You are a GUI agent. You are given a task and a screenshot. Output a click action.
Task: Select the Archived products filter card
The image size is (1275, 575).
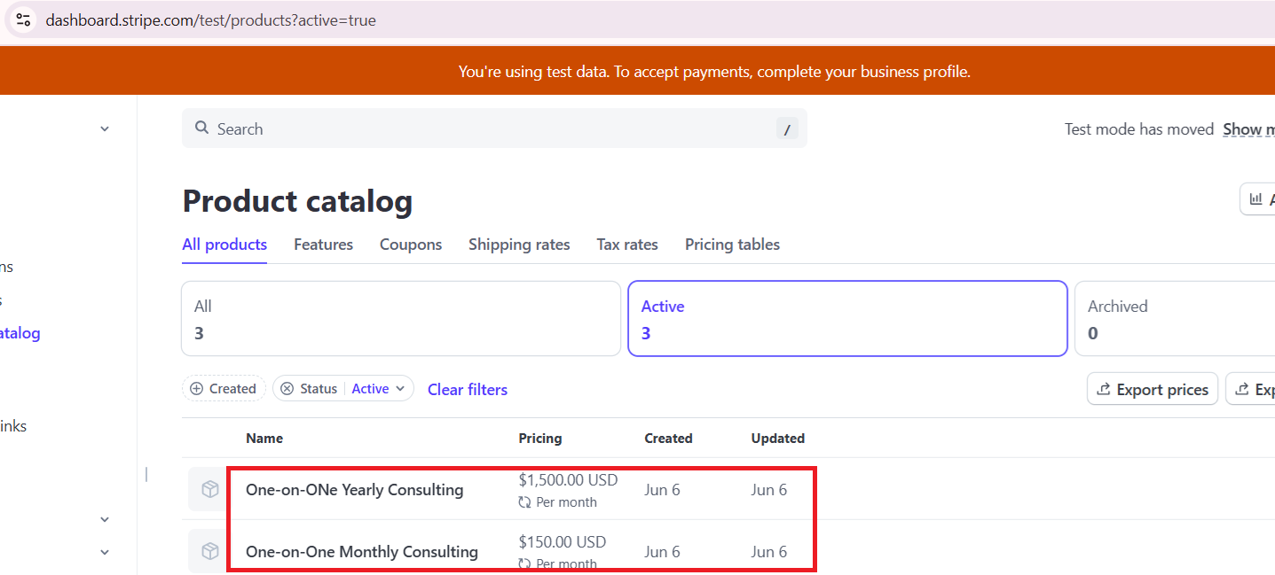(1173, 319)
